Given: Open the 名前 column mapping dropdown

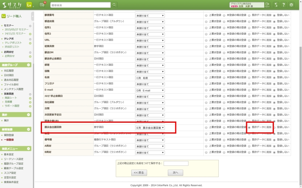Looking at the screenshot, I should click(x=150, y=78).
